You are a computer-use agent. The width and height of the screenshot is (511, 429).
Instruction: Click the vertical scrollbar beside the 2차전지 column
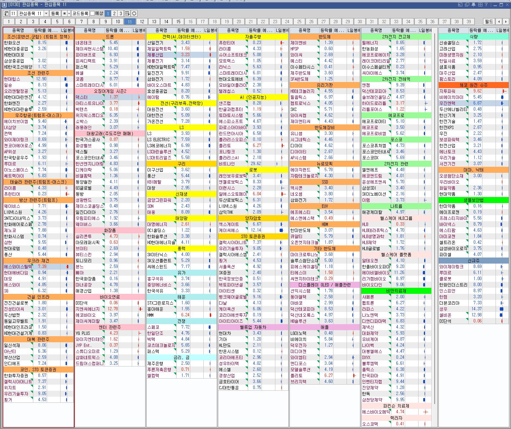pyautogui.click(x=435, y=219)
